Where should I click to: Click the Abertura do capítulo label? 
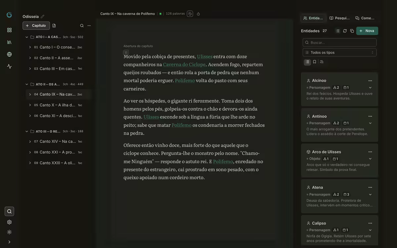click(x=138, y=46)
